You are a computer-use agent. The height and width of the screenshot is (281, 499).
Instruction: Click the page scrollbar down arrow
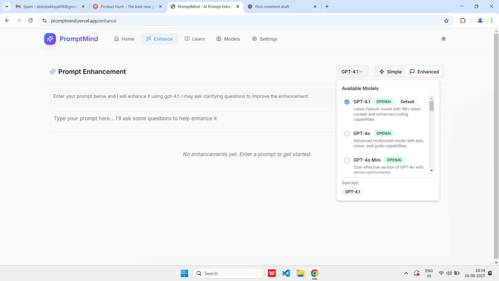[496, 263]
